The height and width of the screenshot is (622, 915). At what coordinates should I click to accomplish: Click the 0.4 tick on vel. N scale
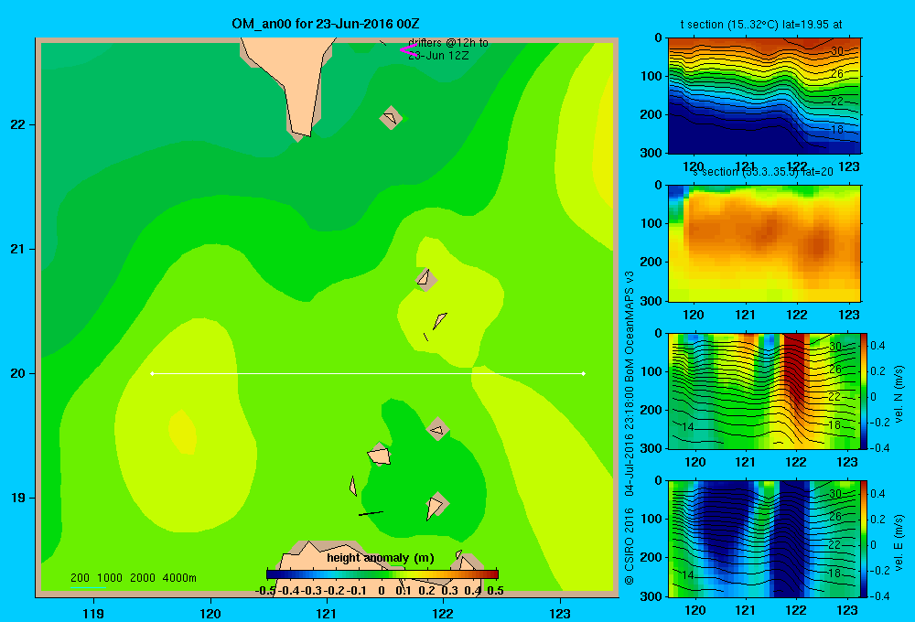(x=878, y=346)
